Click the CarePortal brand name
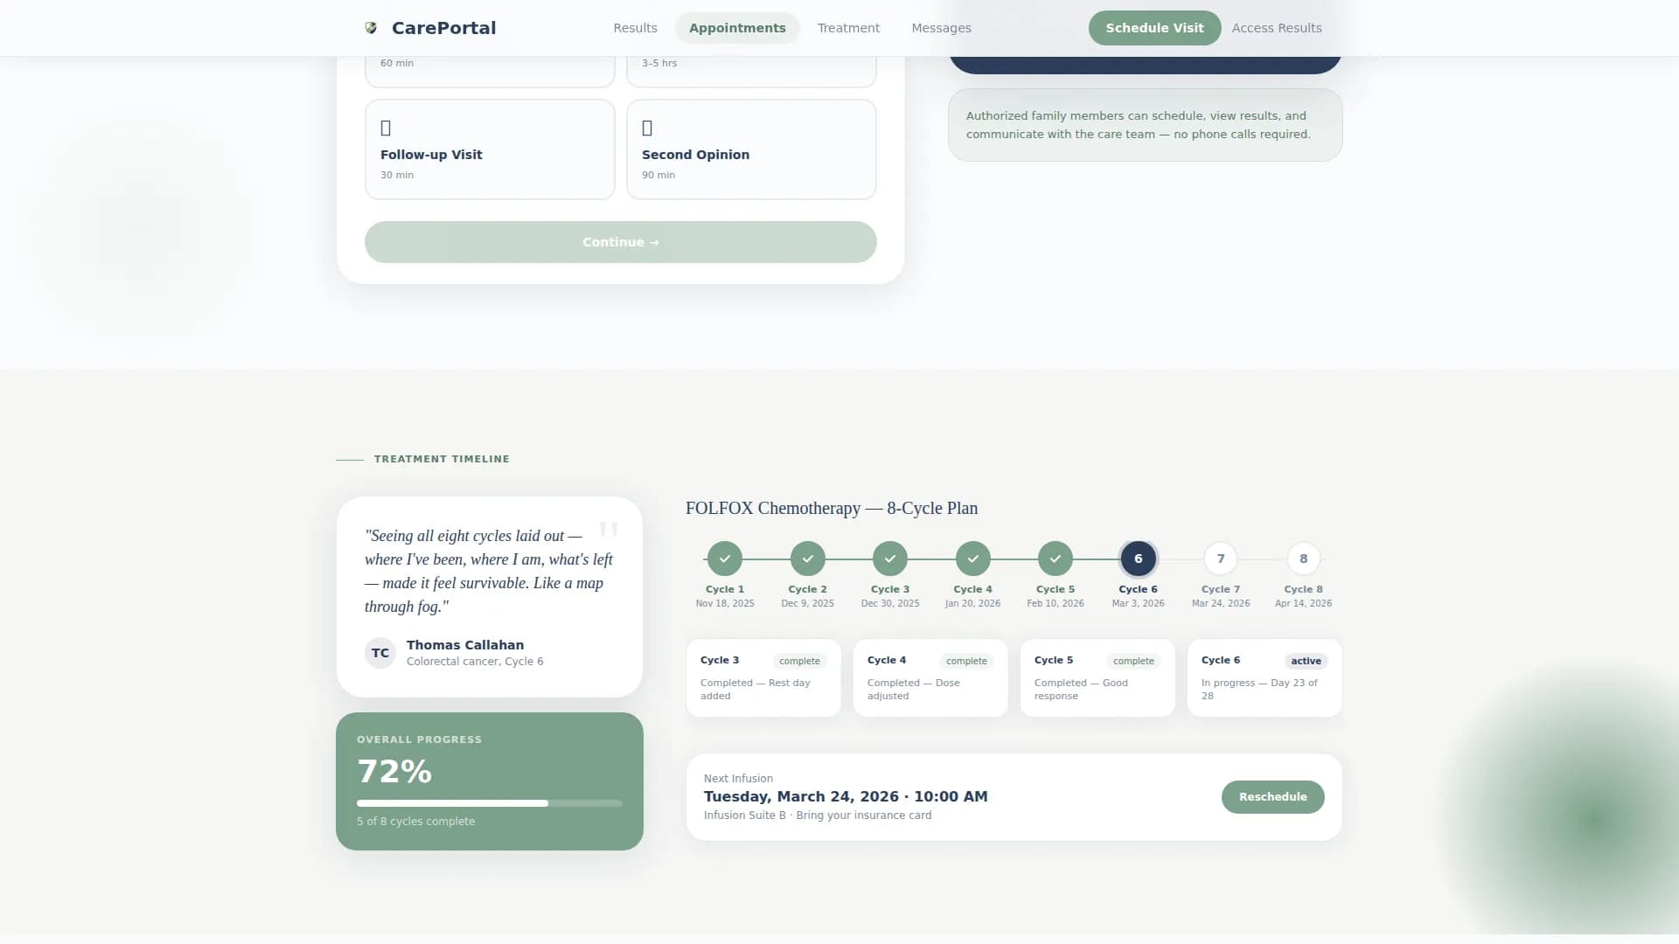This screenshot has height=944, width=1679. (x=443, y=28)
